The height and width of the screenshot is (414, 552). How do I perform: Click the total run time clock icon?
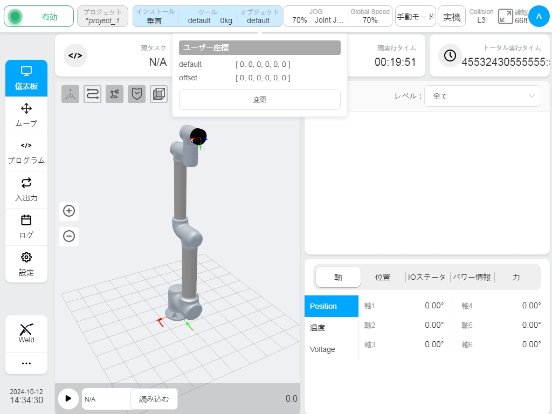coord(450,56)
